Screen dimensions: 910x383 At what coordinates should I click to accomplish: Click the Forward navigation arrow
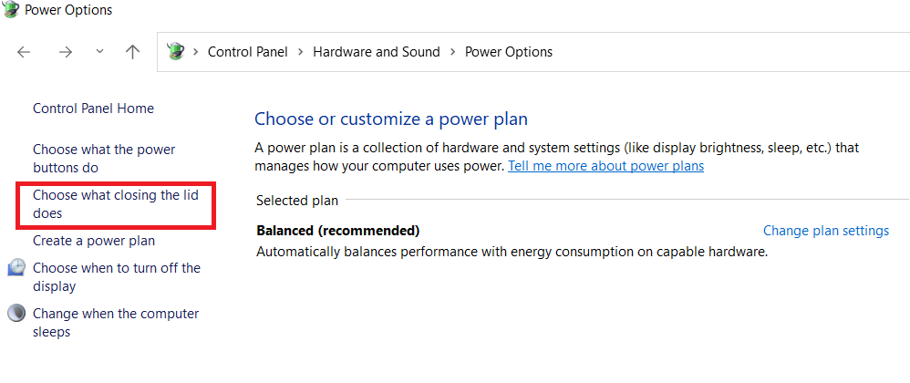(x=66, y=52)
